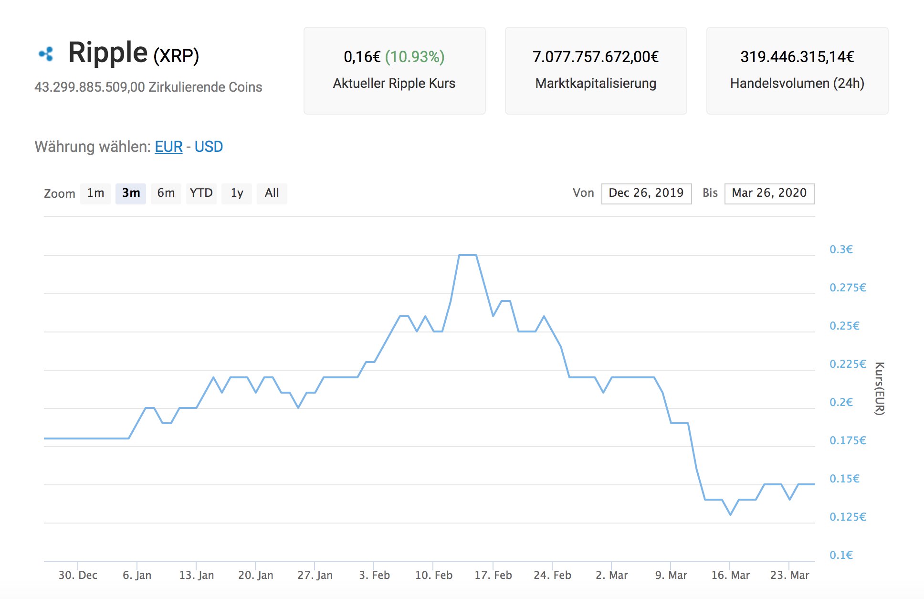Click the '319.446.315,14€' value
The image size is (924, 599).
point(797,57)
